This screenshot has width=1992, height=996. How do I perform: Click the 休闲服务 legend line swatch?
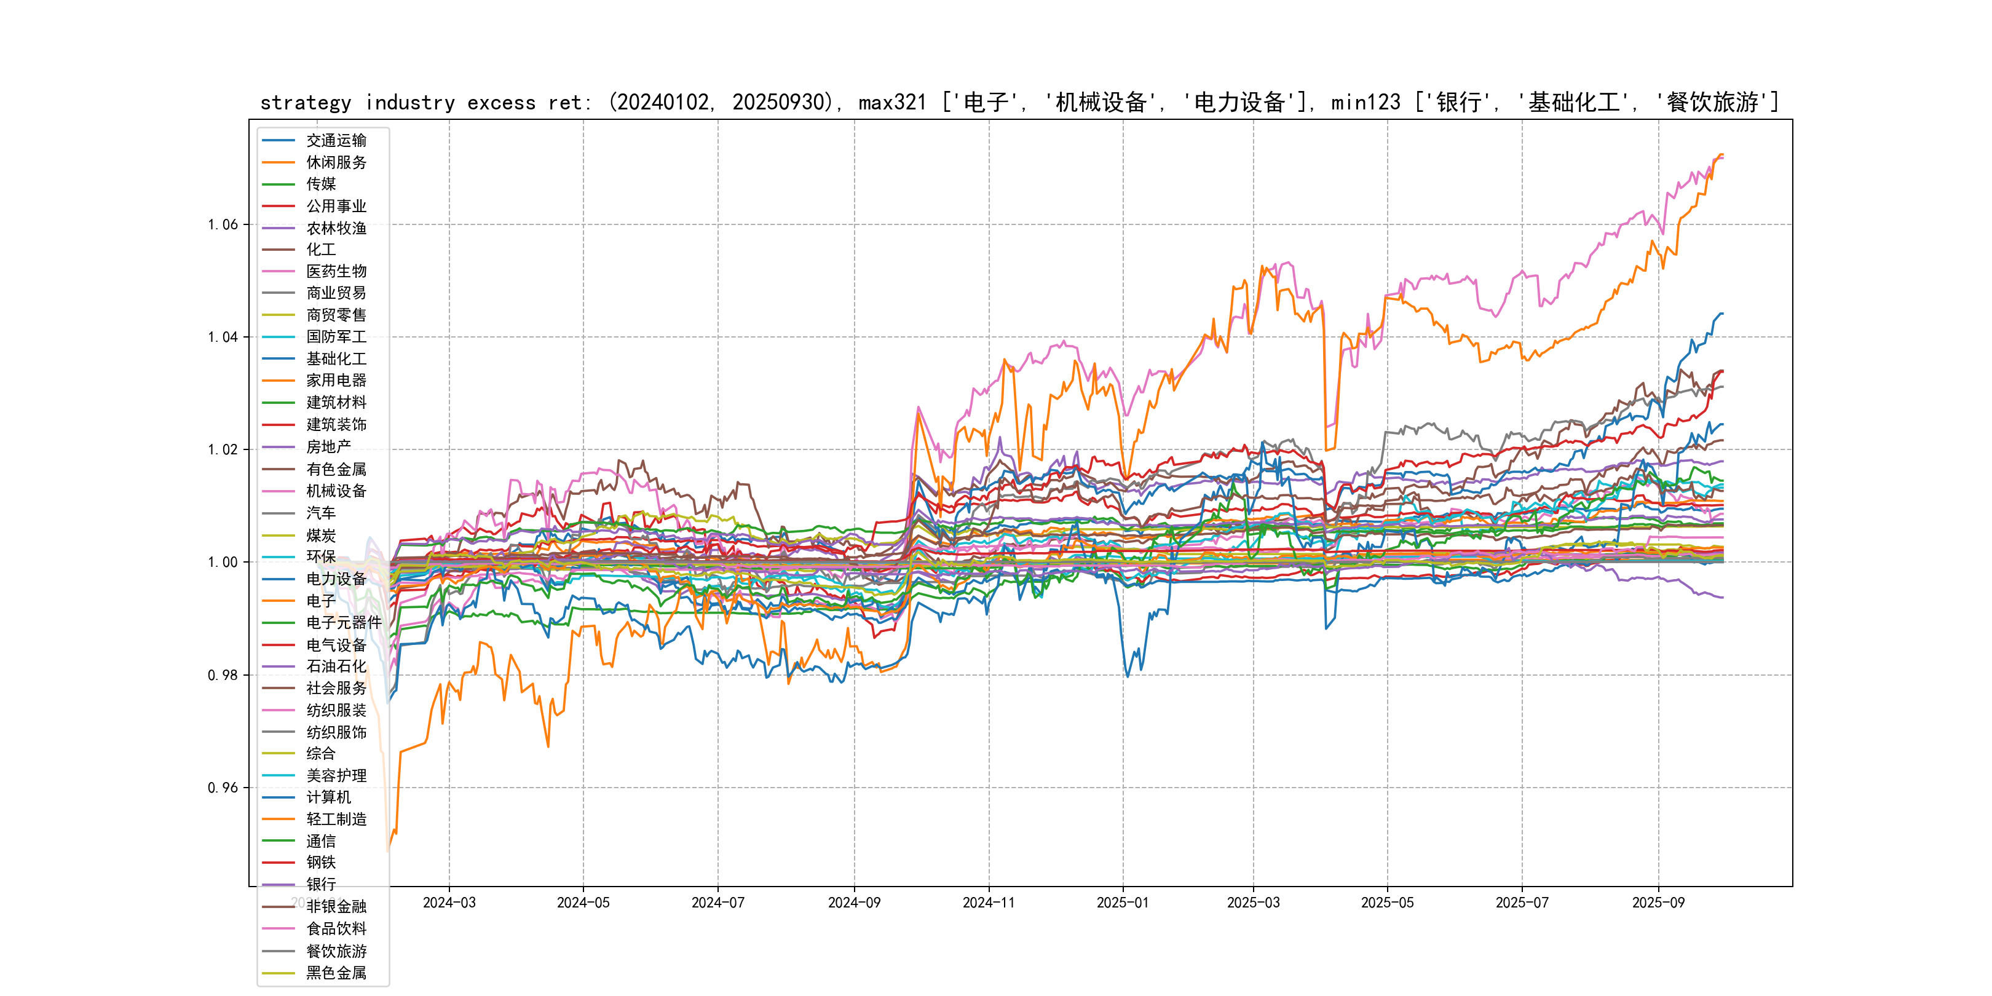coord(279,162)
